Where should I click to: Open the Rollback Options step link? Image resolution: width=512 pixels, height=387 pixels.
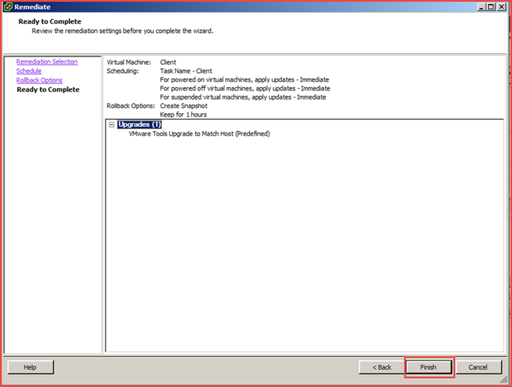pos(39,80)
